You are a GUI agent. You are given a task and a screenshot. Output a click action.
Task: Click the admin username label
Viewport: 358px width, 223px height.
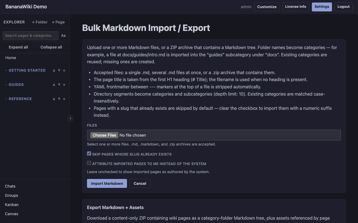tap(246, 7)
